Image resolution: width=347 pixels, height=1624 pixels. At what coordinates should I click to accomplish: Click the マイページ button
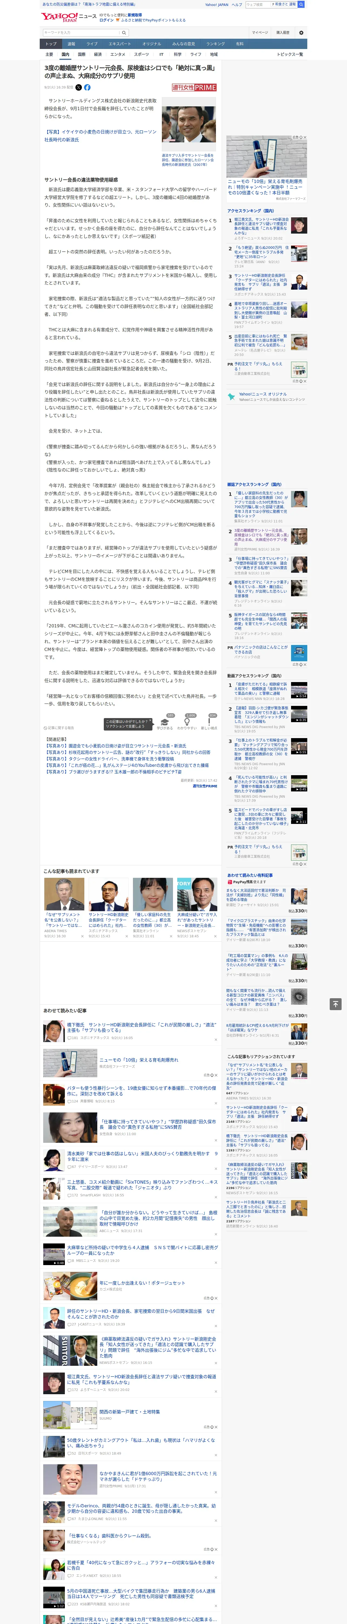coord(260,32)
